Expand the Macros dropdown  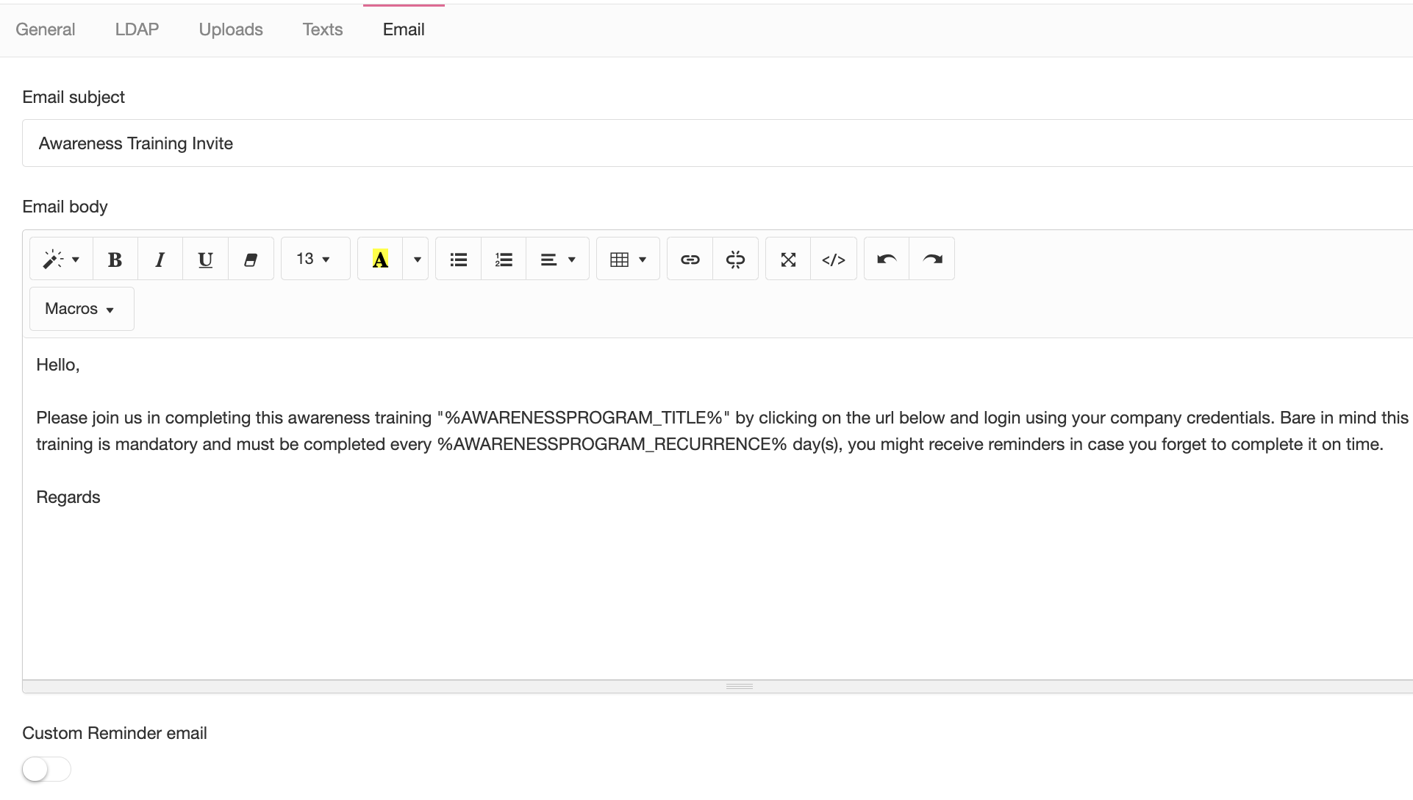coord(81,309)
